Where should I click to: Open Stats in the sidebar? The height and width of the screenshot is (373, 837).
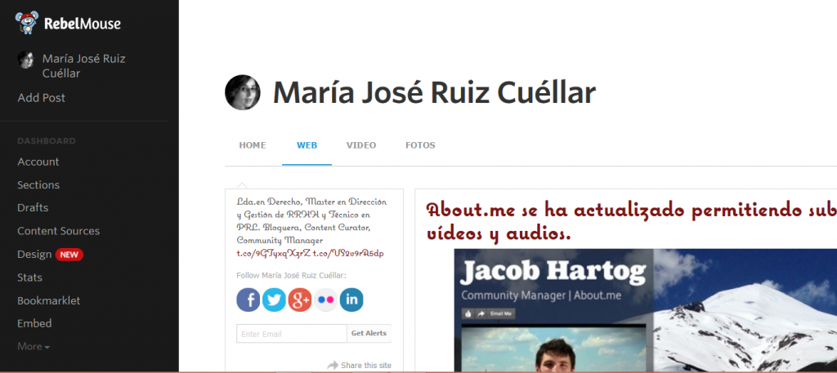tap(29, 278)
